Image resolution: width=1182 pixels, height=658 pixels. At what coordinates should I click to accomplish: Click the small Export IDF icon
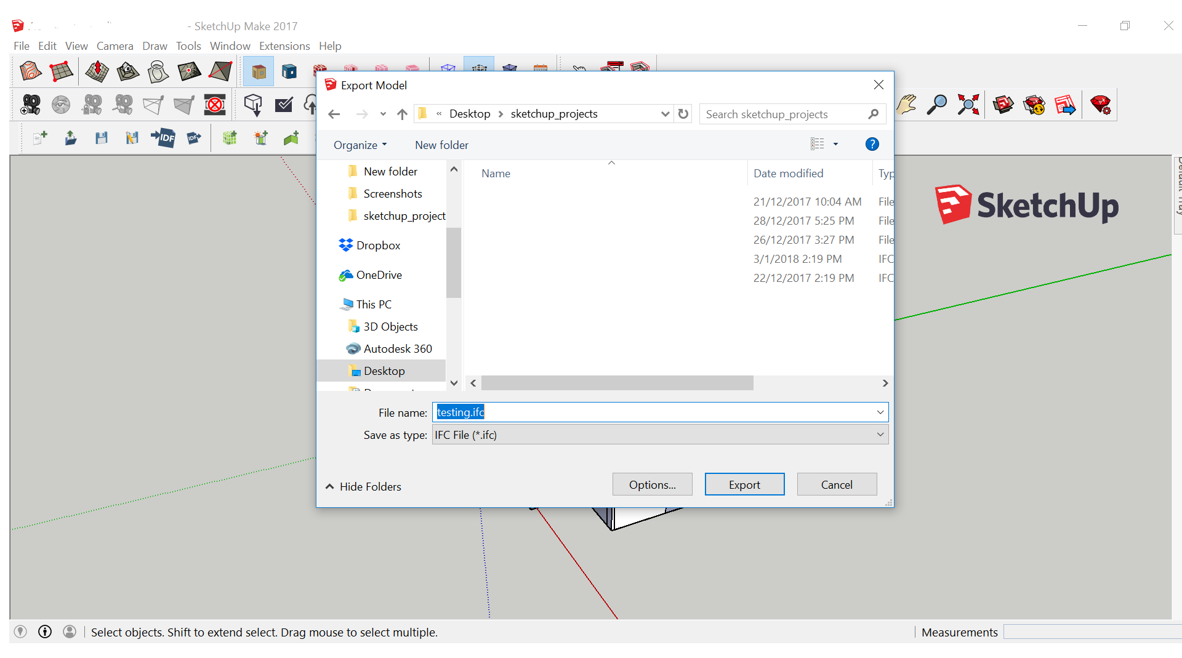[x=194, y=138]
